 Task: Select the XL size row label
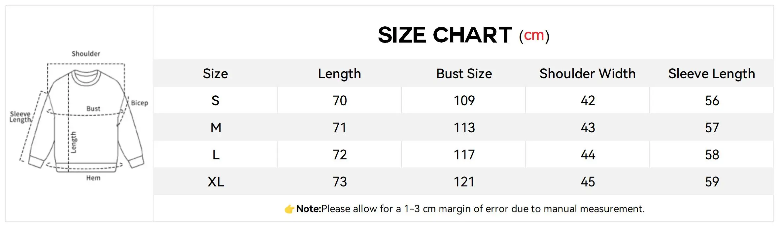pos(216,182)
